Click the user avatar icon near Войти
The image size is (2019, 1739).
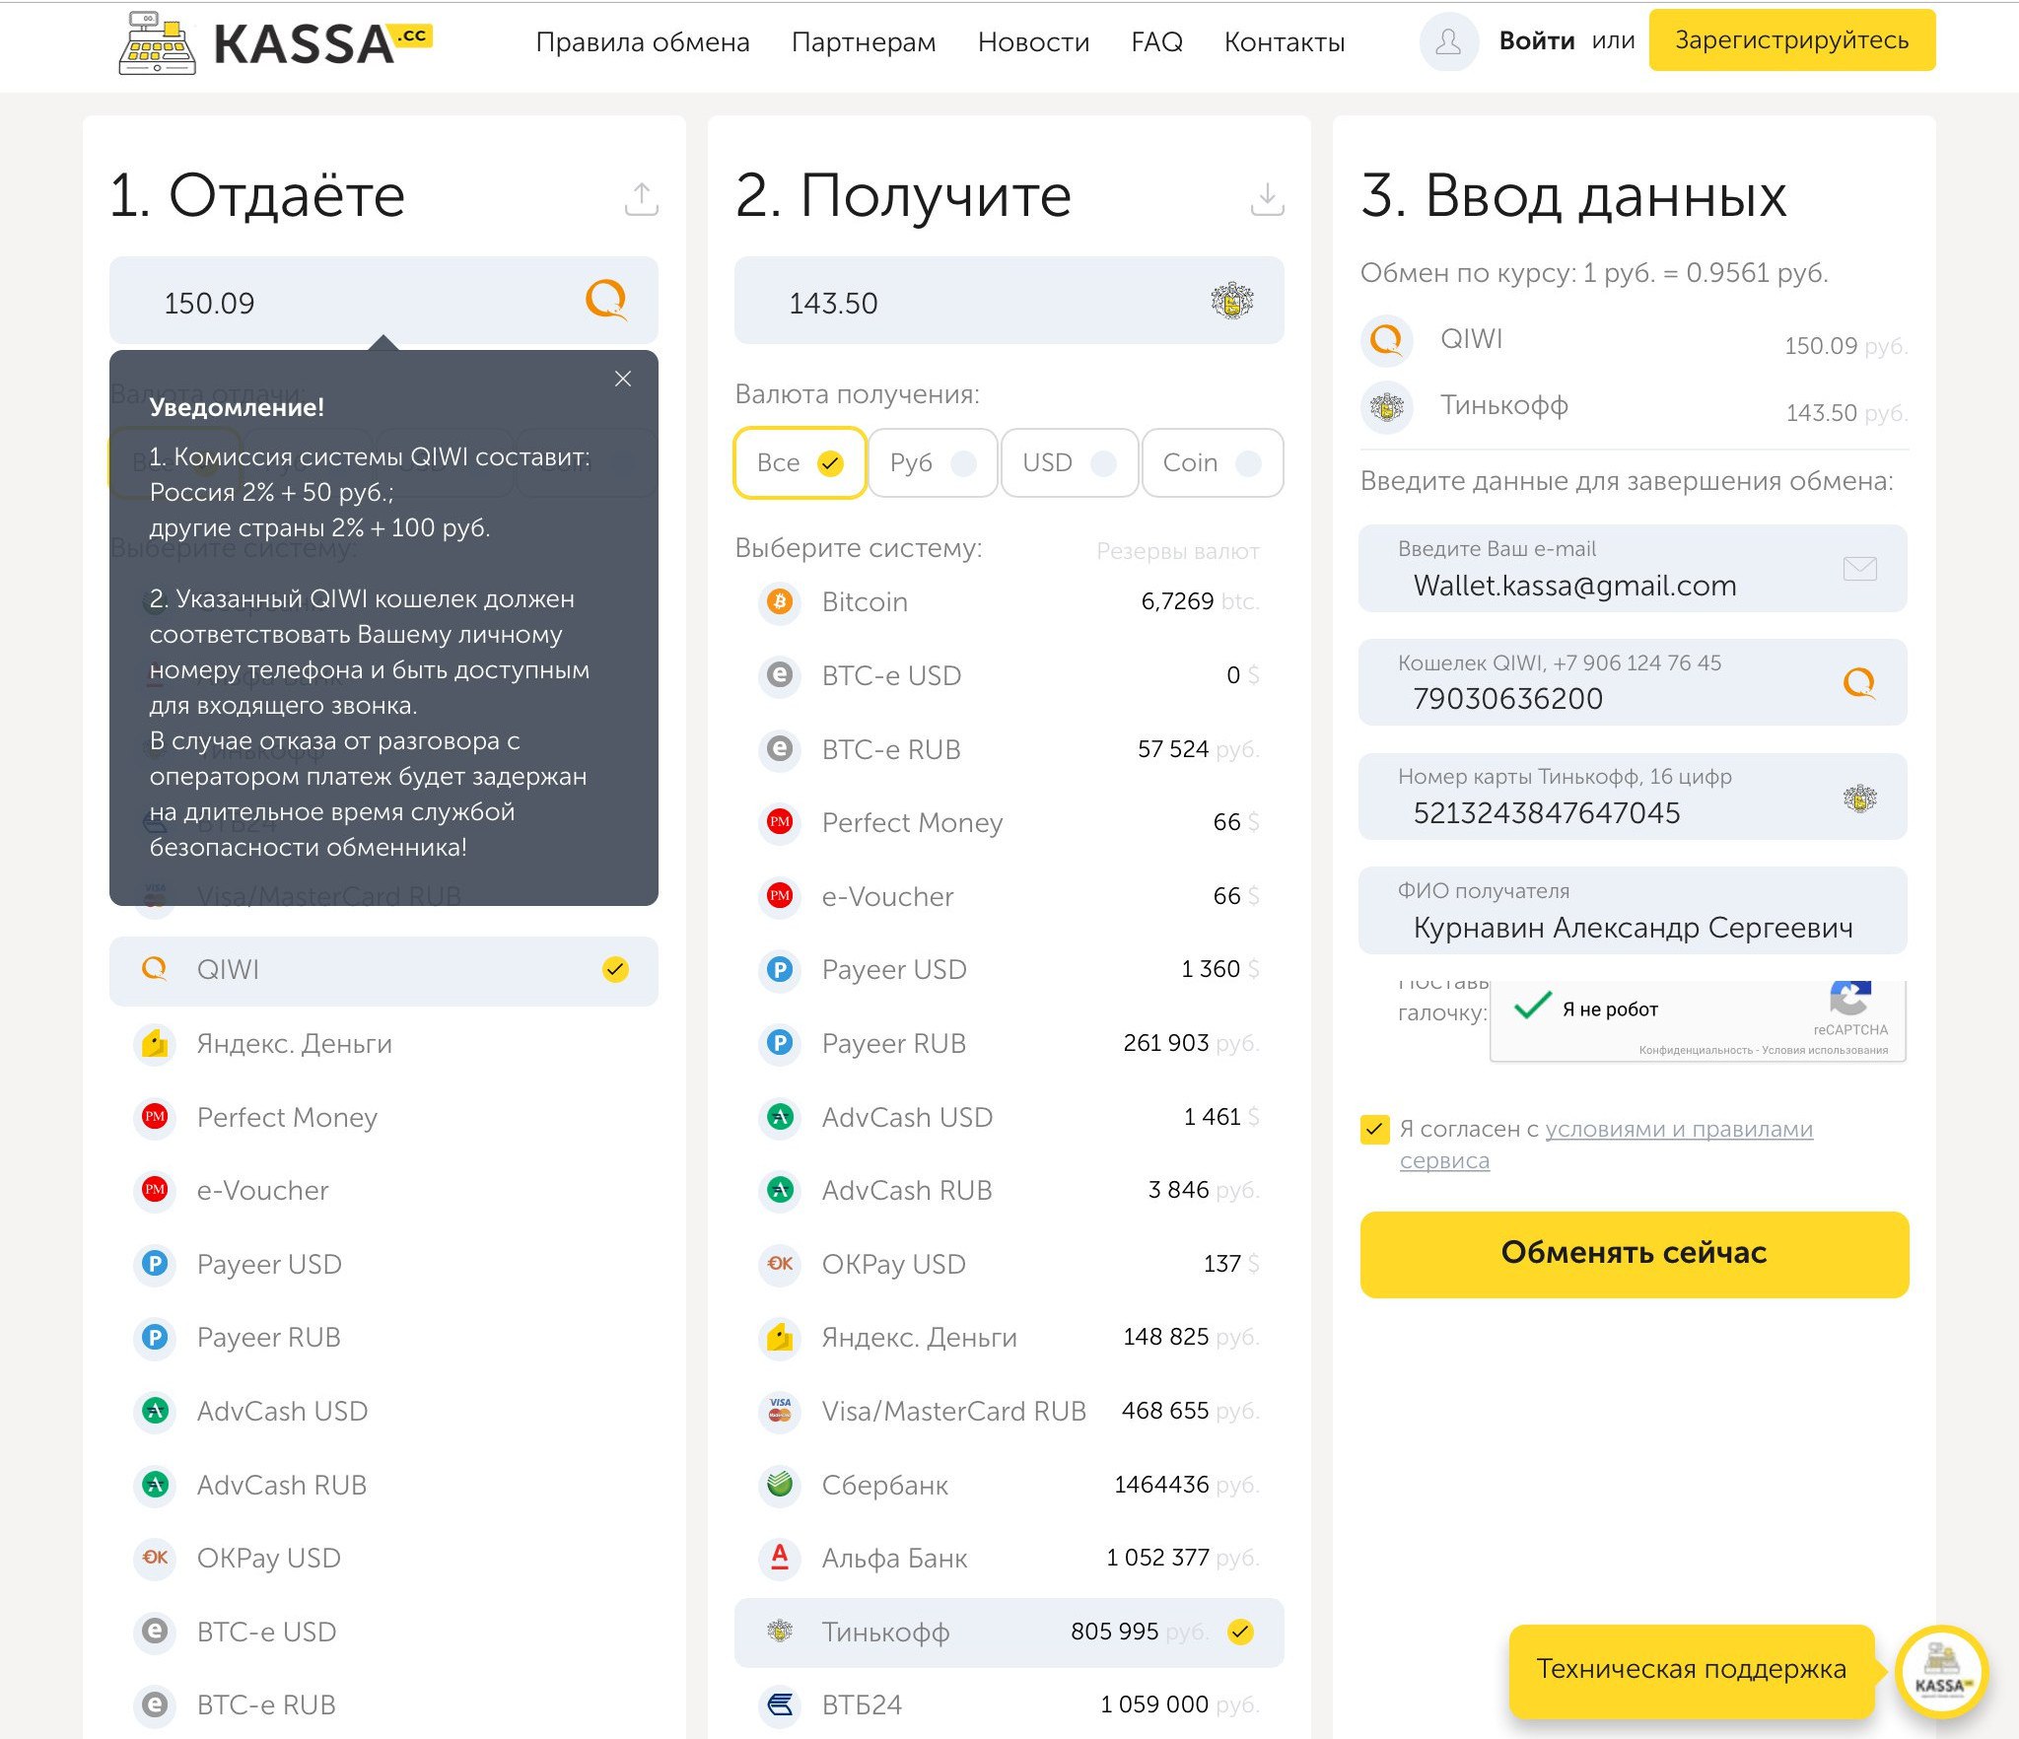click(1448, 41)
